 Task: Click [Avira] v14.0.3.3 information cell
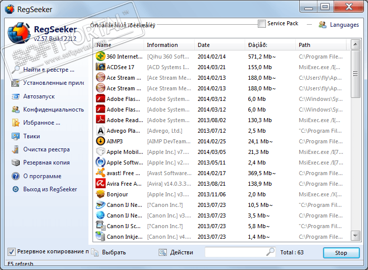coord(169,184)
